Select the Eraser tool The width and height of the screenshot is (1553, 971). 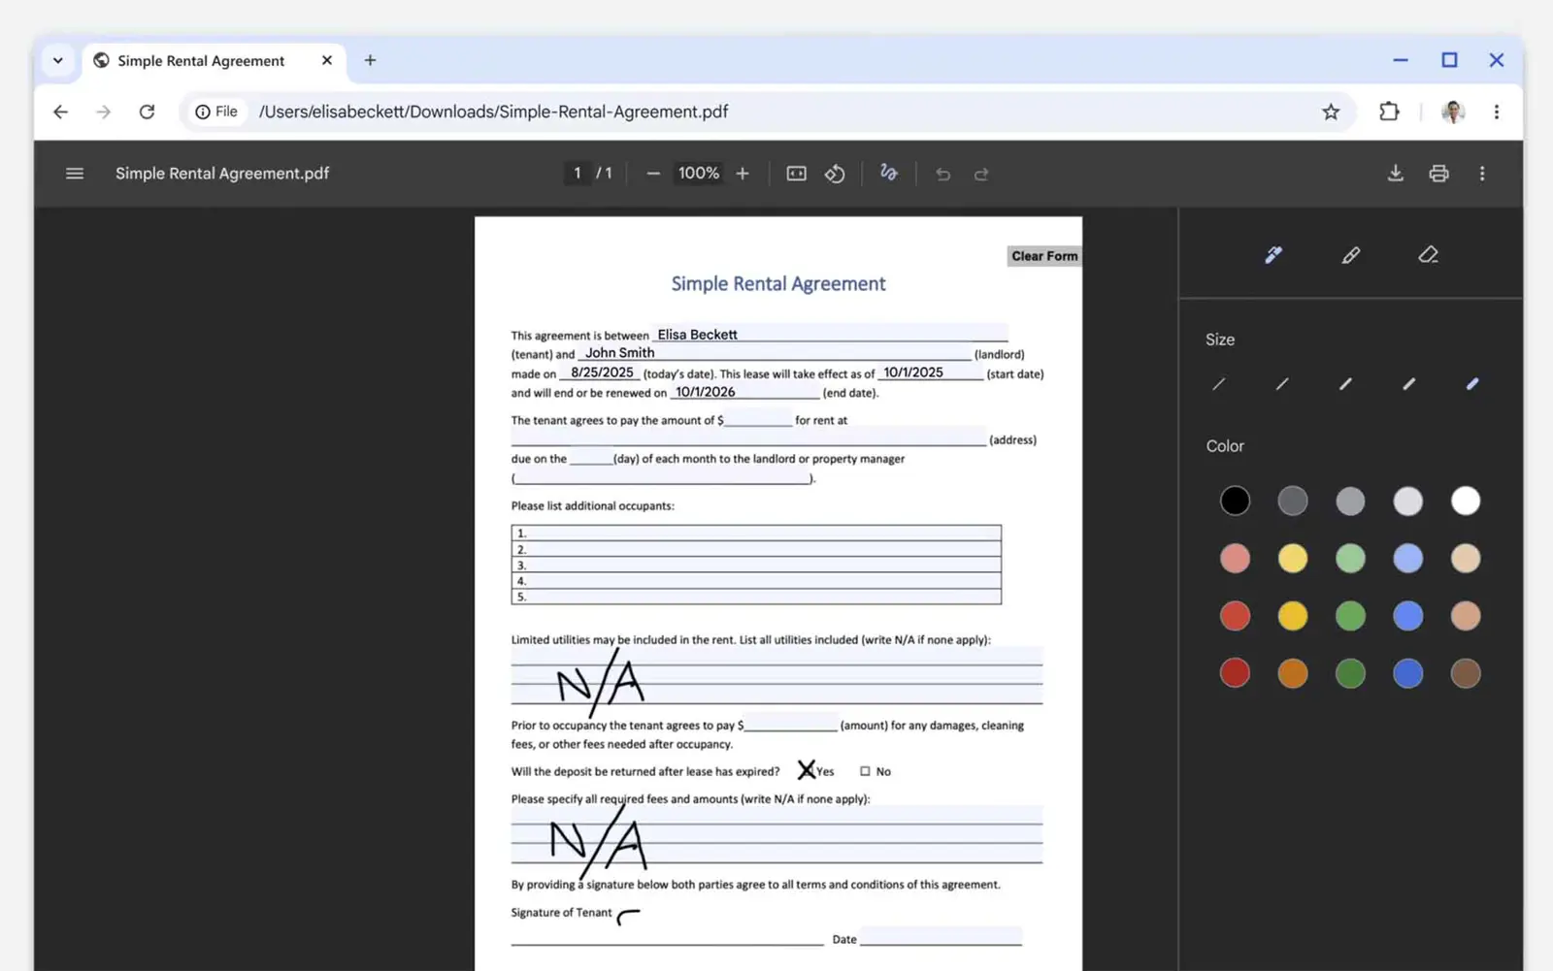[1428, 255]
